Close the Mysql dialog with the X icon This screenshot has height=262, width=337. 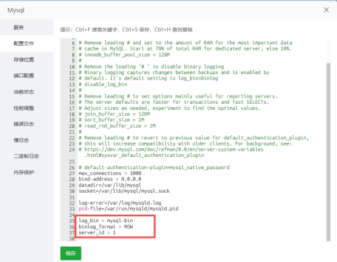click(326, 10)
